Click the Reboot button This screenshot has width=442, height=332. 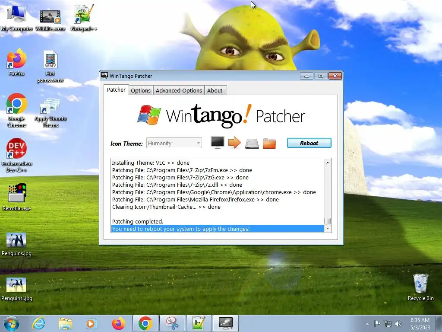point(309,143)
